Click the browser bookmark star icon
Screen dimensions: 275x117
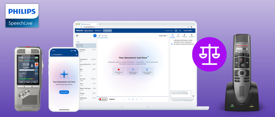(189, 27)
